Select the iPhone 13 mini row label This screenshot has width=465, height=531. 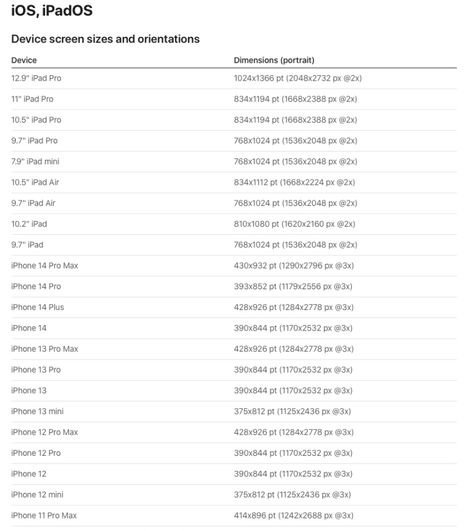coord(37,411)
